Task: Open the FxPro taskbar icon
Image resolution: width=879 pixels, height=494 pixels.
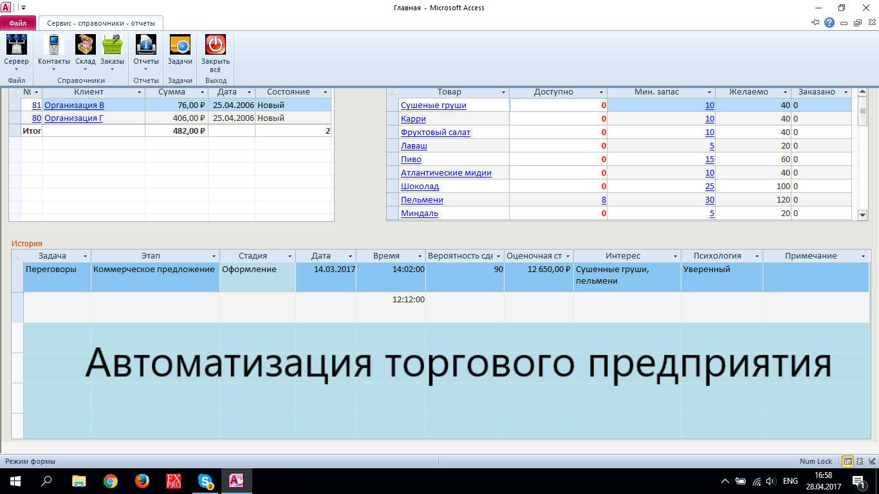Action: pos(174,480)
